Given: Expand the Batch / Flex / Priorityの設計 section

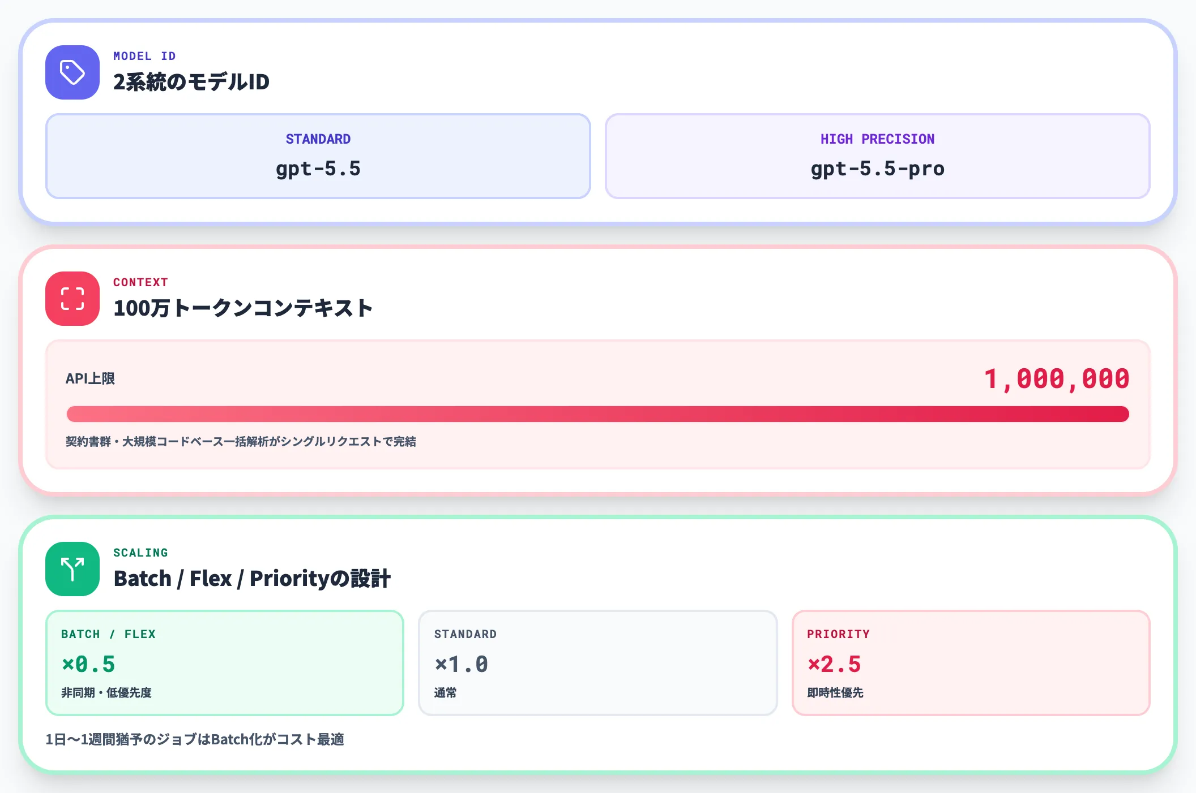Looking at the screenshot, I should coord(253,578).
